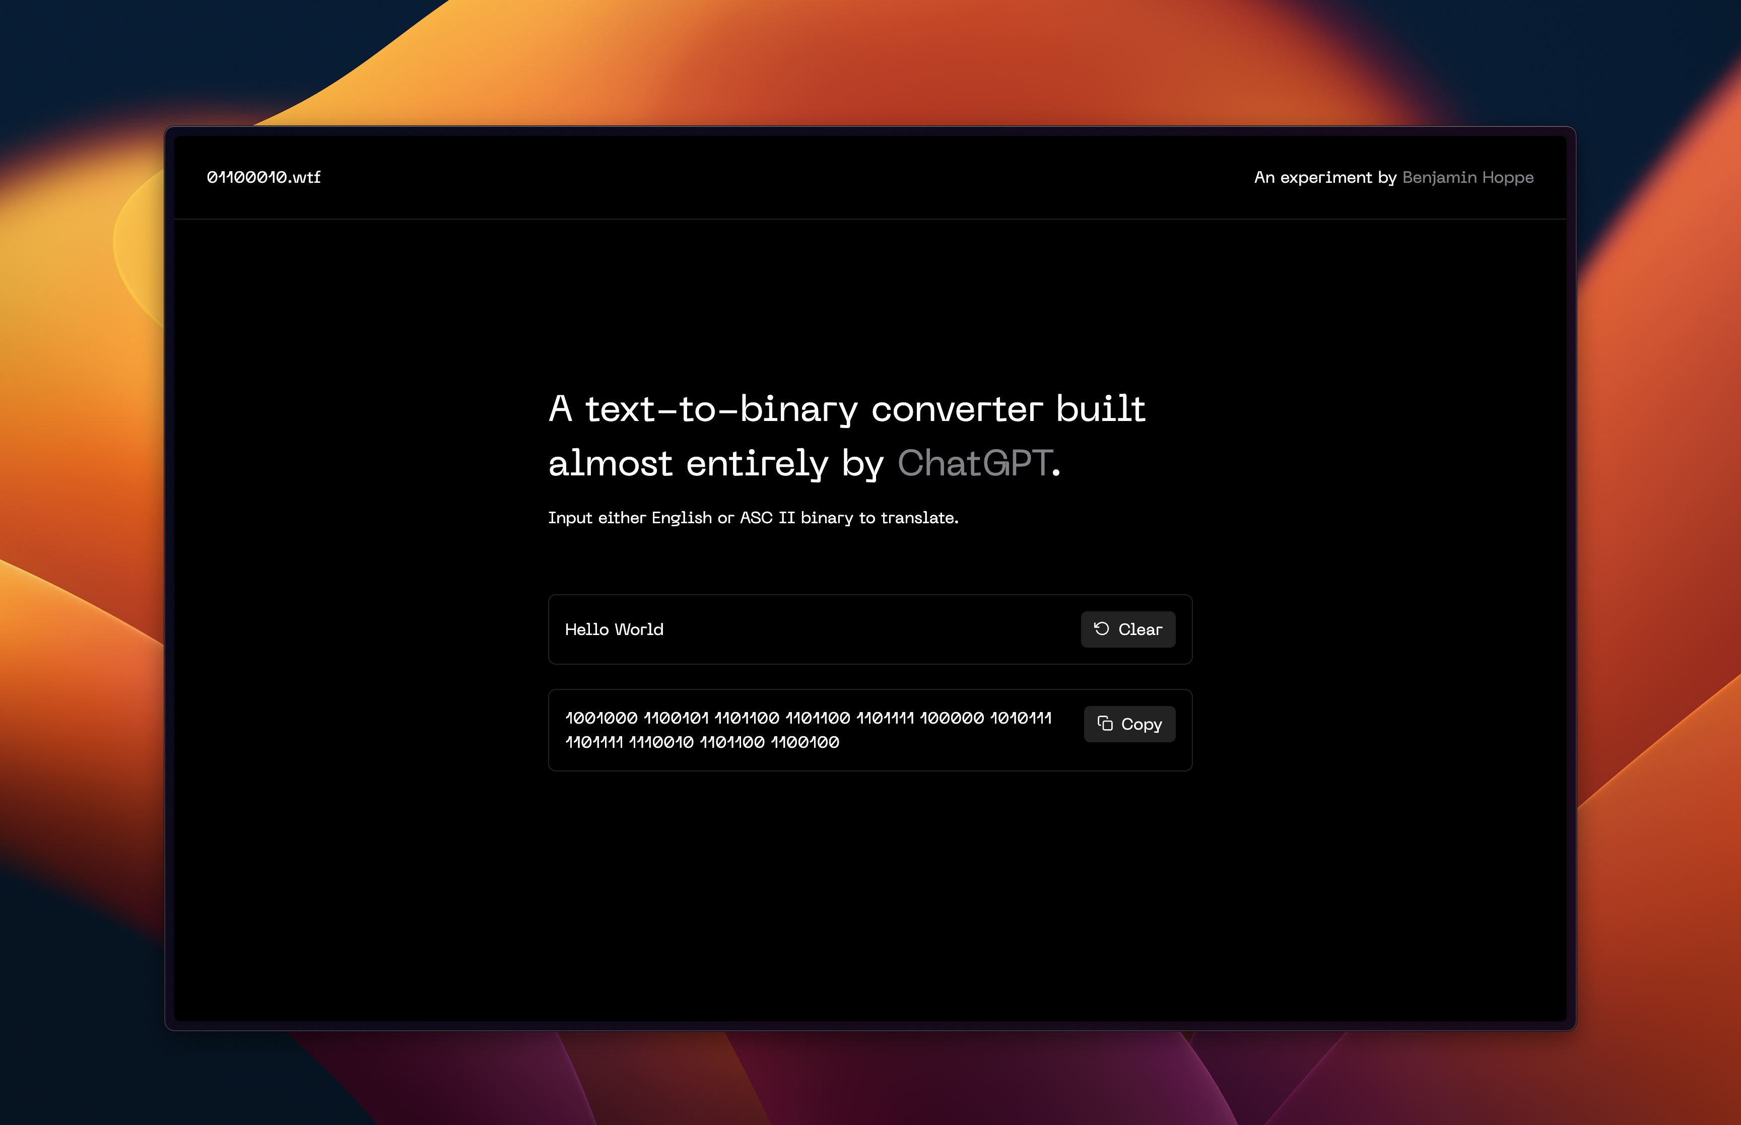Click the 01100010.wtf site logo
The image size is (1741, 1125).
click(x=264, y=178)
